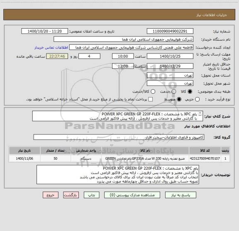Click product code 4231270094070107 cell
The image size is (239, 231).
click(x=205, y=158)
